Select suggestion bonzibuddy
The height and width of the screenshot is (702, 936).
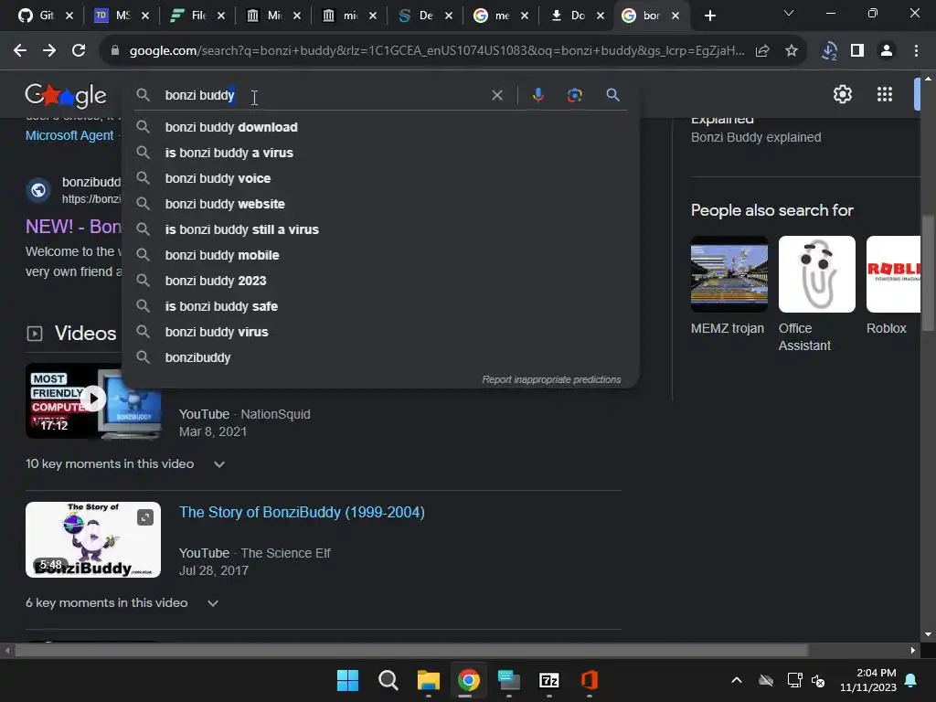point(380,358)
